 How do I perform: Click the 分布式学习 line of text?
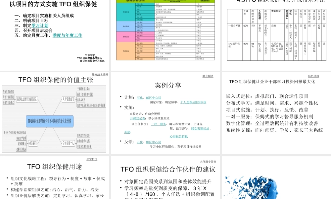click(272, 103)
